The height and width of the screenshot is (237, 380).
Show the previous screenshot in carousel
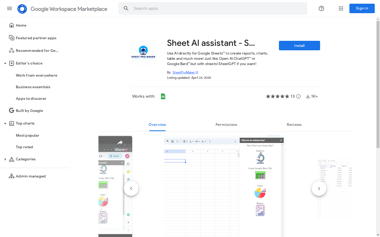pos(131,189)
